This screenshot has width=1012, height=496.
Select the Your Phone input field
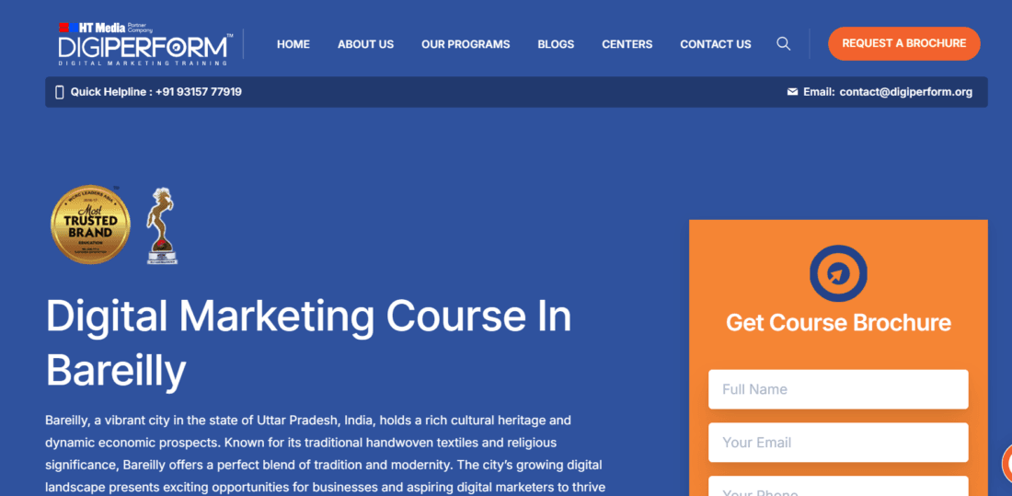(x=837, y=488)
